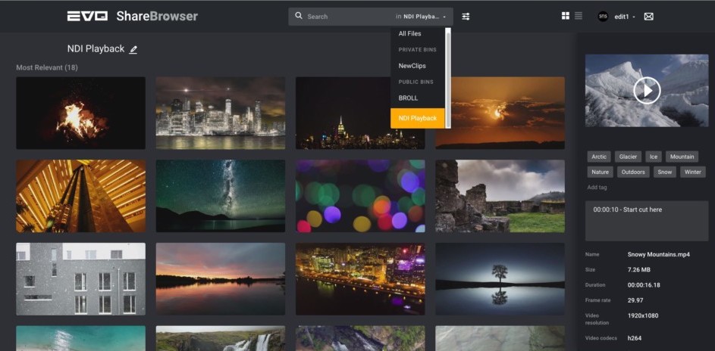Click the '00:00:16.18' duration value
This screenshot has height=351, width=715.
pos(644,285)
